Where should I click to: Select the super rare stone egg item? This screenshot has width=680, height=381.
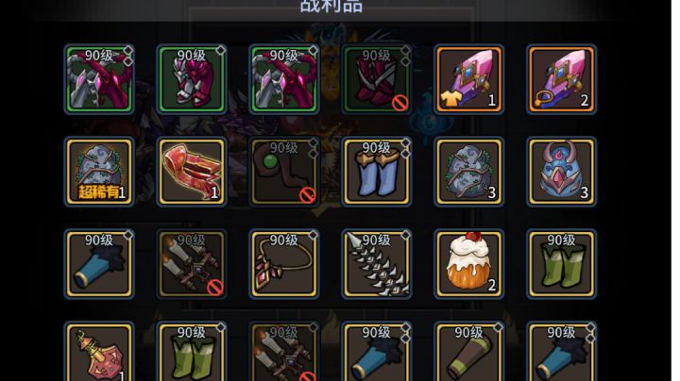(x=99, y=172)
